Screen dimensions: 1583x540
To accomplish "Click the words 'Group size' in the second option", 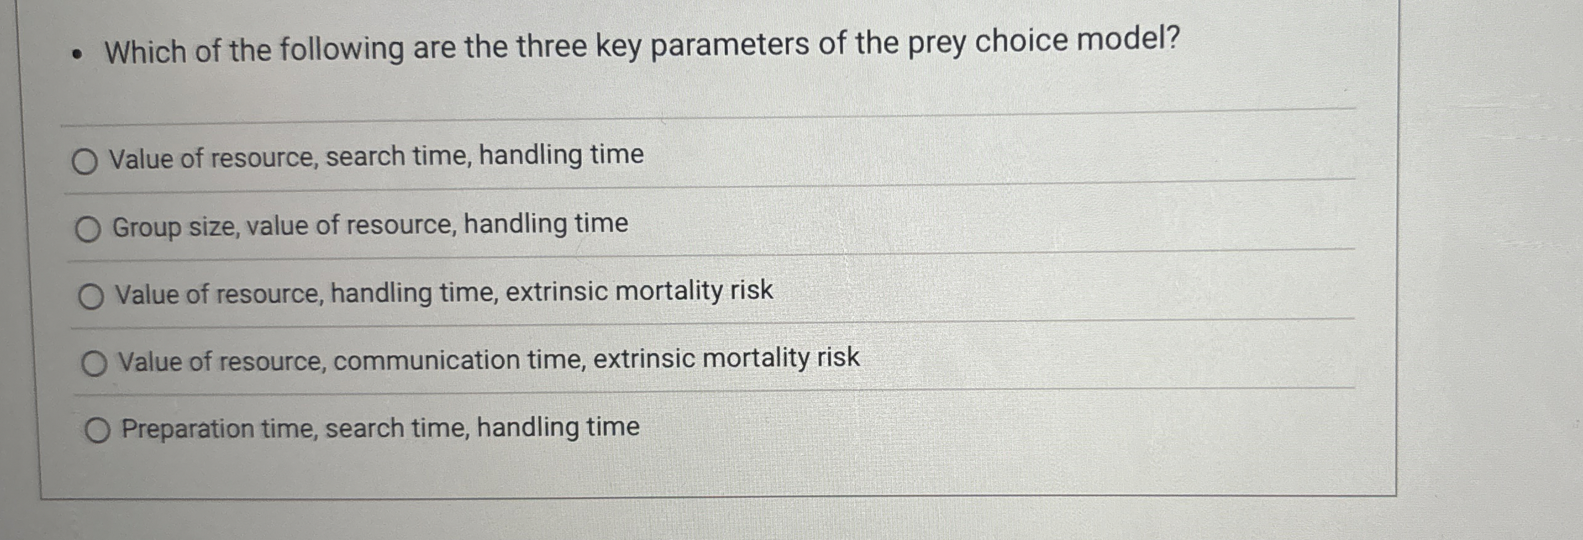I will click(x=176, y=227).
